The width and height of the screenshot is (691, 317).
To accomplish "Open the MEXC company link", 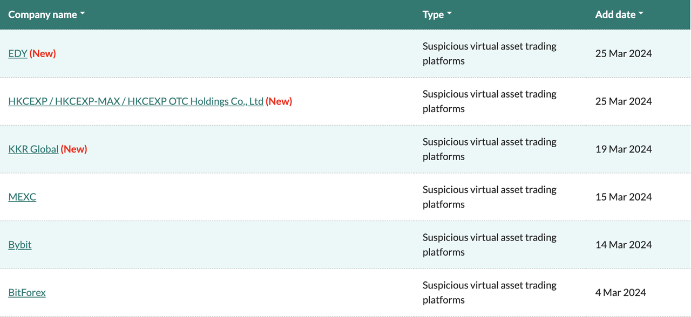I will tap(22, 197).
